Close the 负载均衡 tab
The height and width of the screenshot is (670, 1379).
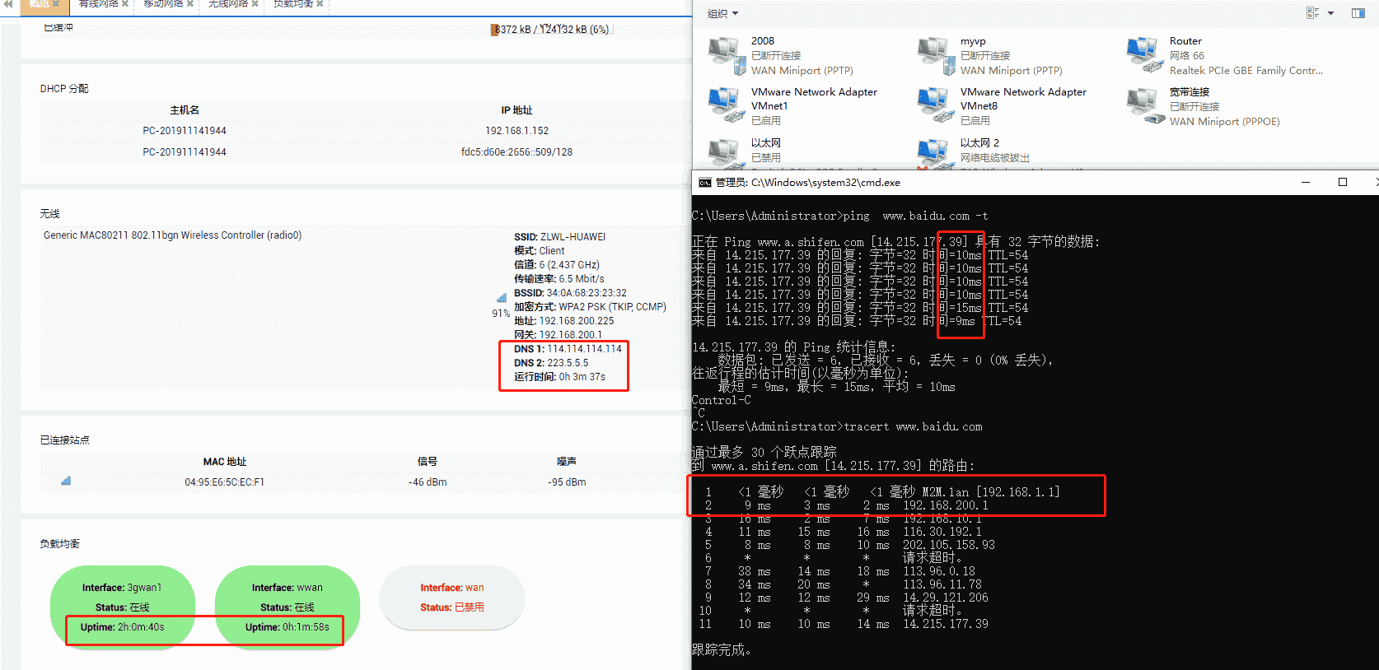point(320,4)
